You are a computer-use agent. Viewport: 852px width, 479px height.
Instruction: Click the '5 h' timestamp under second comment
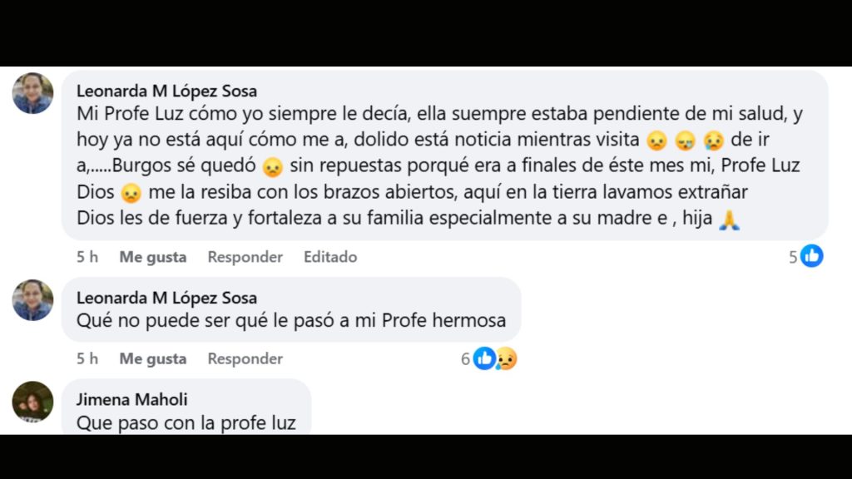coord(88,358)
